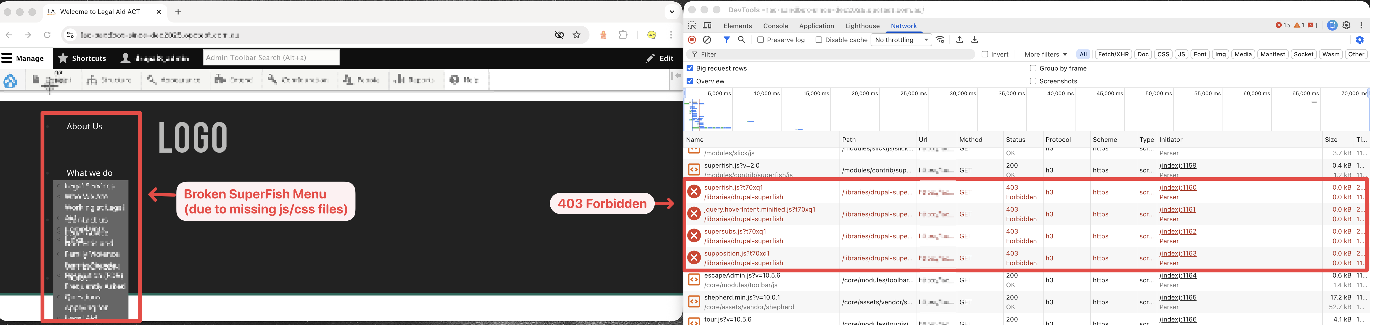Uncheck Big request rows
1374x325 pixels.
(x=690, y=68)
